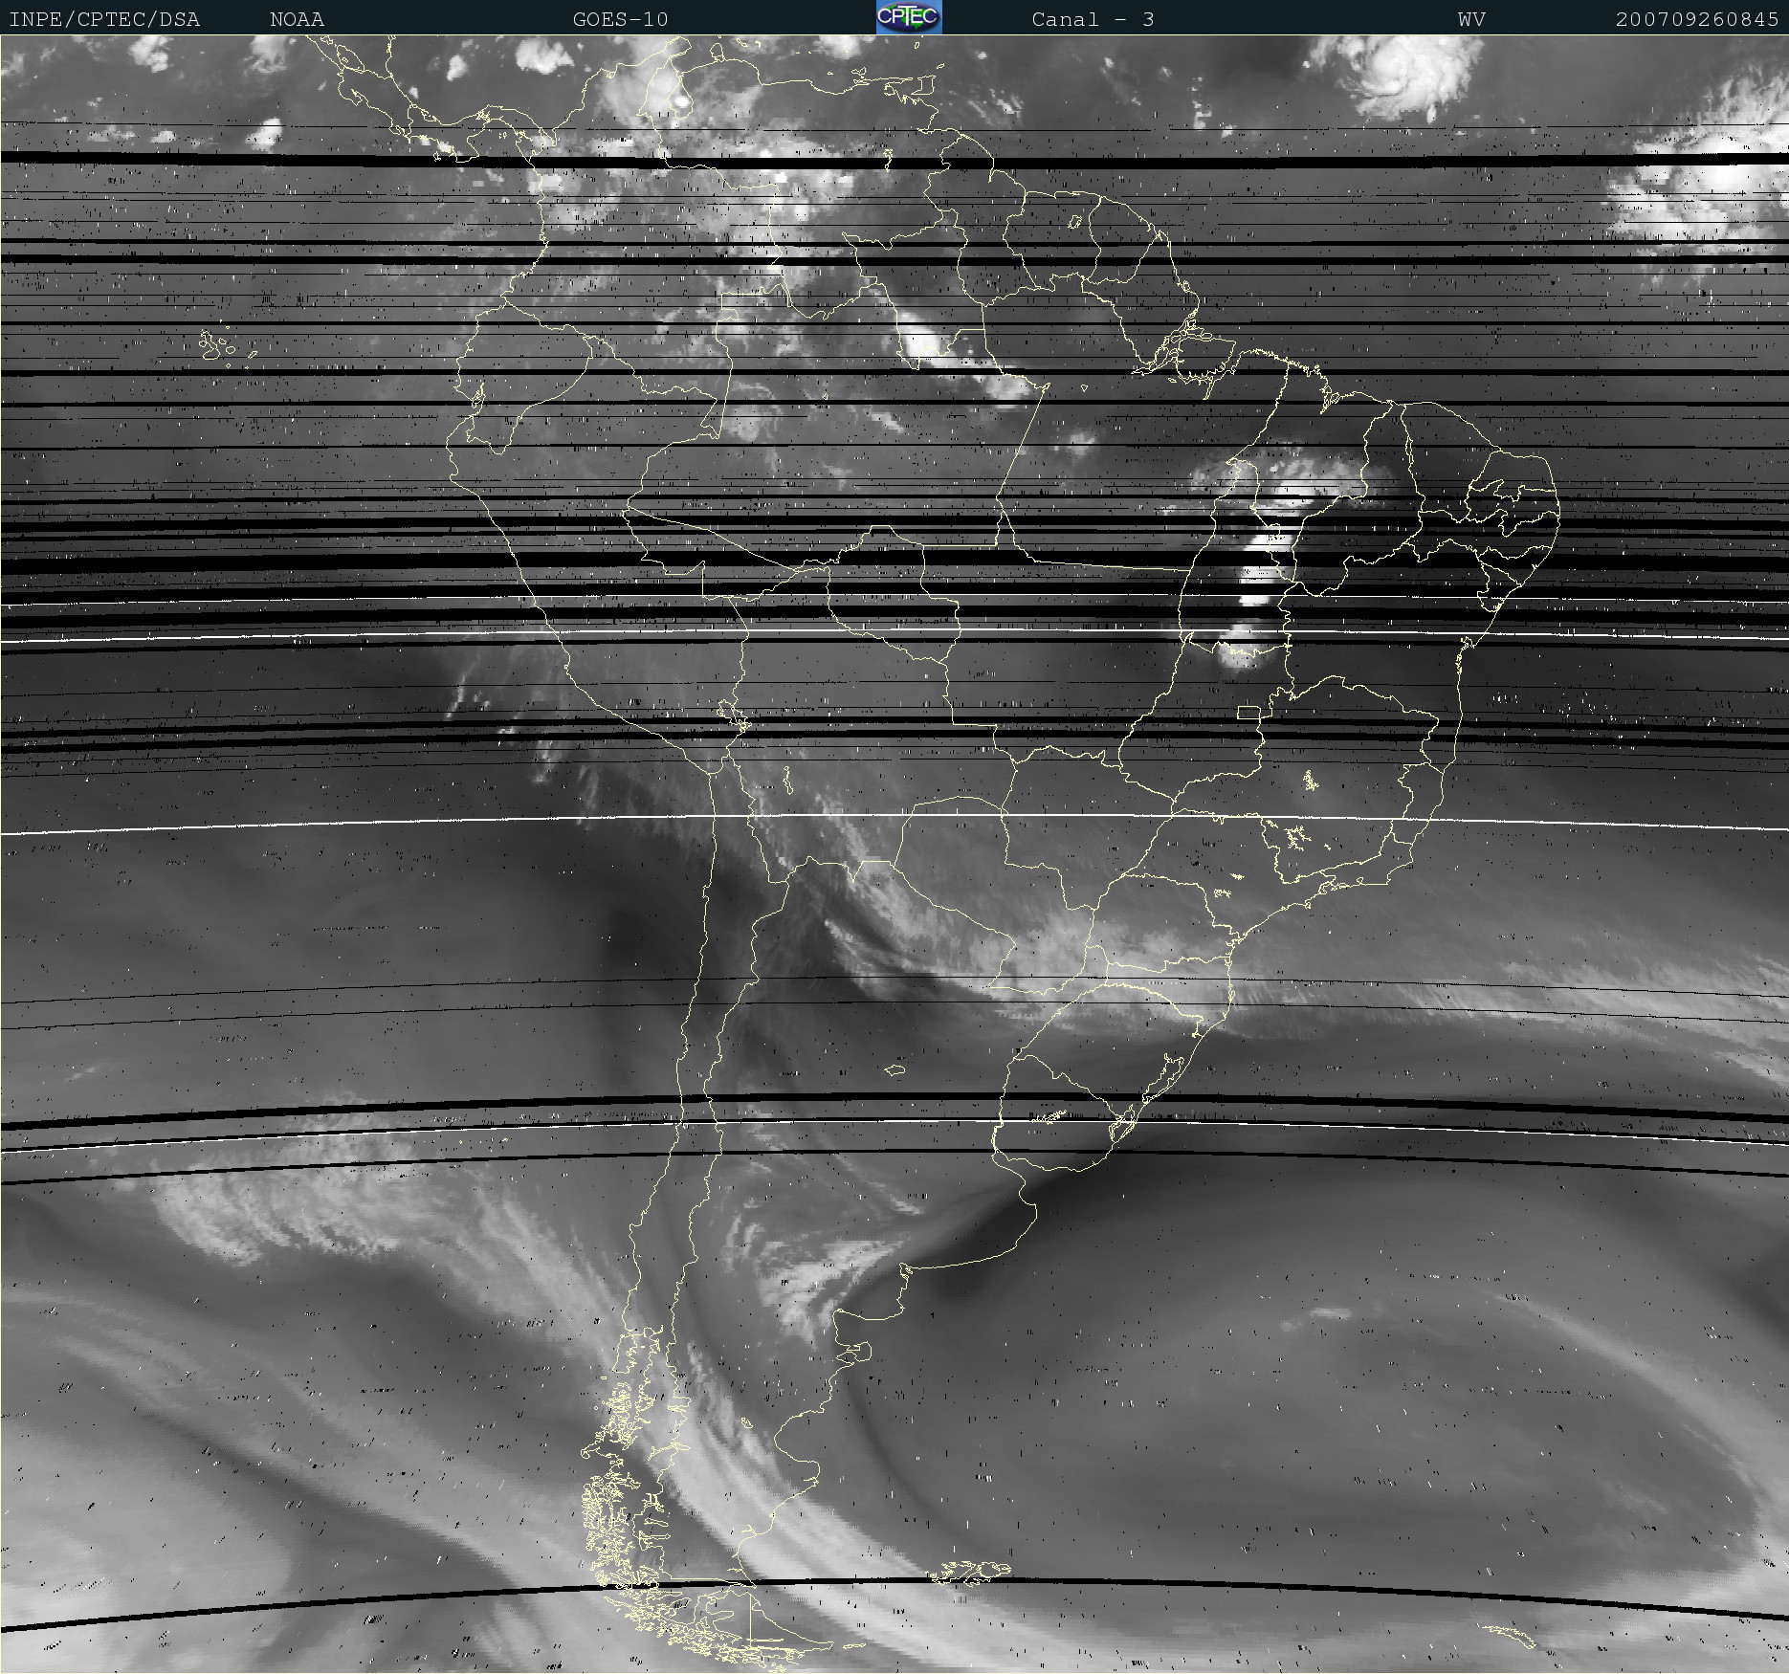Screen dimensions: 1789x1674
Task: Click Brazil's Federal District rectangle outline
Action: (x=1248, y=712)
